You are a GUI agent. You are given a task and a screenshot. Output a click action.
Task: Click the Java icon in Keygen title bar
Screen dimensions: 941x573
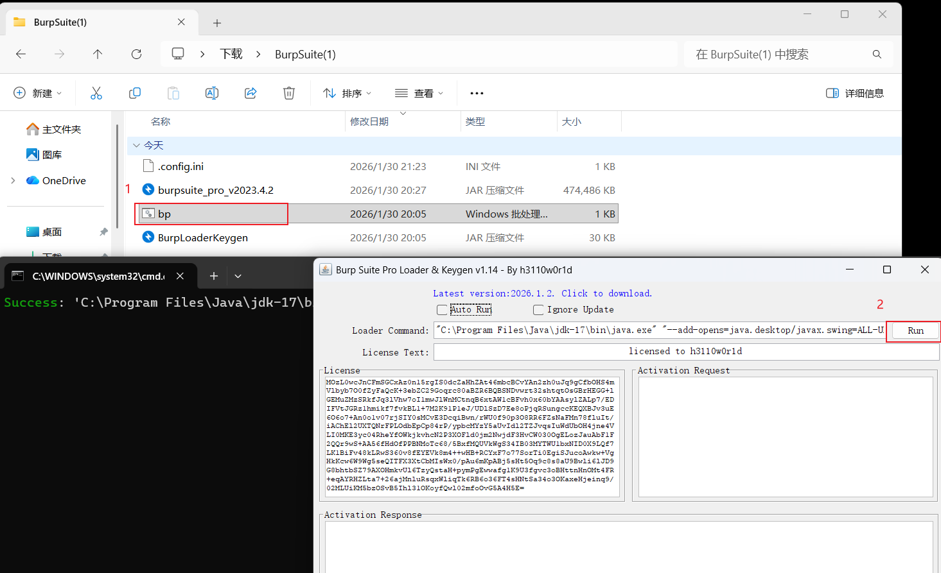click(326, 269)
